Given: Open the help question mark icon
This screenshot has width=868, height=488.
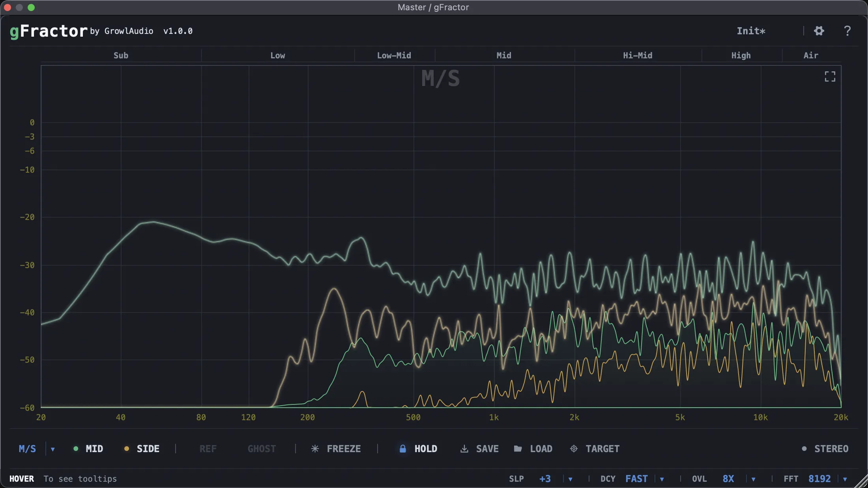Looking at the screenshot, I should click(847, 31).
